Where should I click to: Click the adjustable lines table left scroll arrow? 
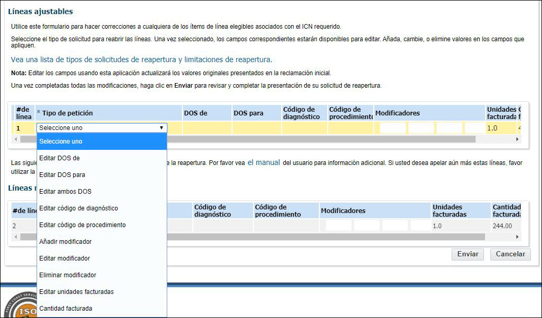coord(15,139)
